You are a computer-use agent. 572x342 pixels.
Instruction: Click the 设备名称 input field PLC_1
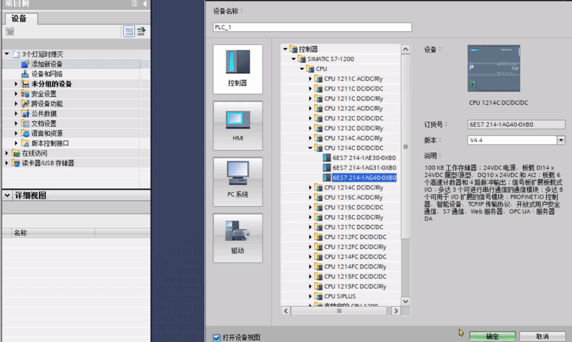click(312, 27)
